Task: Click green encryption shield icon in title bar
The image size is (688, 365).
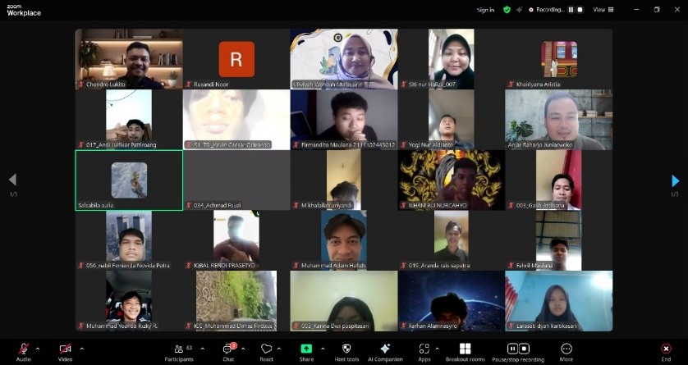Action: [x=507, y=10]
